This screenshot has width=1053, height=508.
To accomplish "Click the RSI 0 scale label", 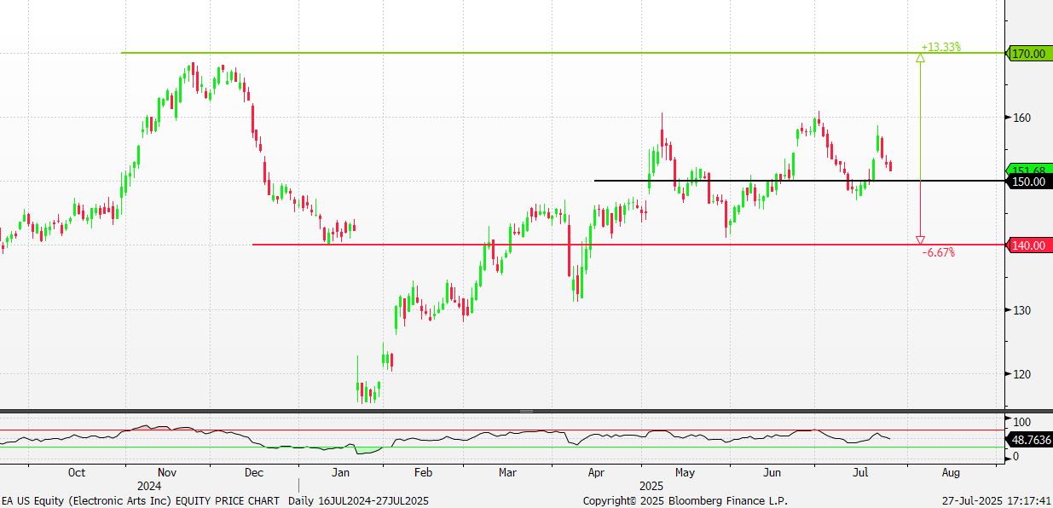I will (x=1015, y=457).
